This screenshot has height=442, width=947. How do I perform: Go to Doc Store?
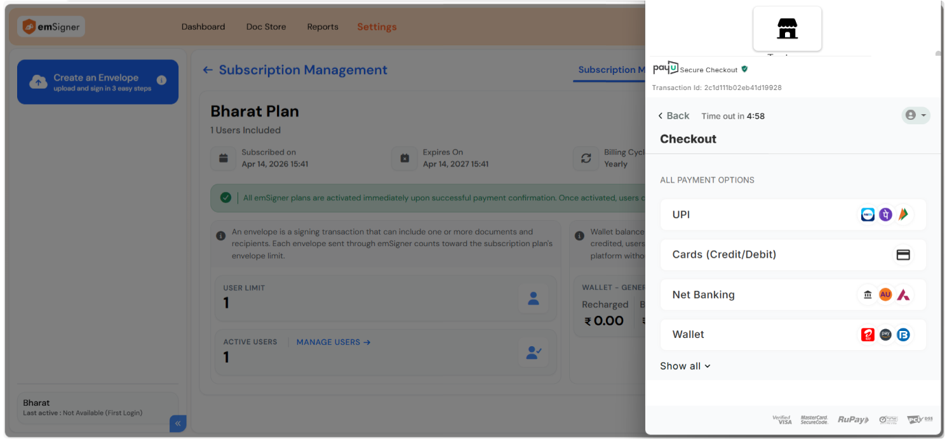pyautogui.click(x=266, y=27)
